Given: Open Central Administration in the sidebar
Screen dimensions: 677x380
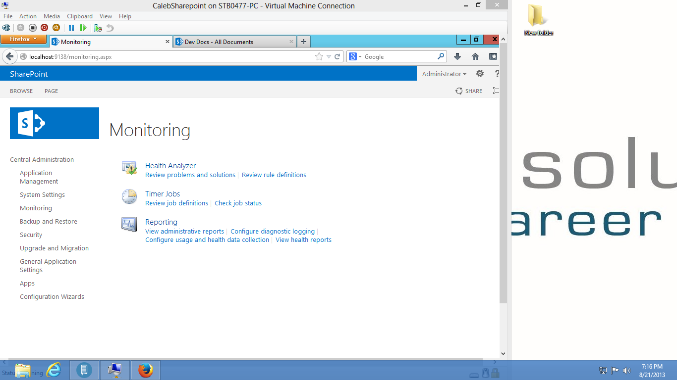Looking at the screenshot, I should pyautogui.click(x=42, y=160).
